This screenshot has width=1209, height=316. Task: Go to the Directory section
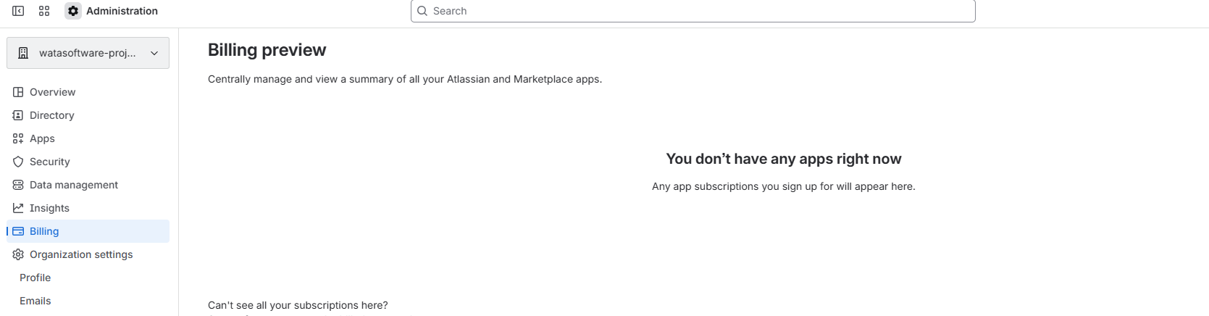click(88, 115)
